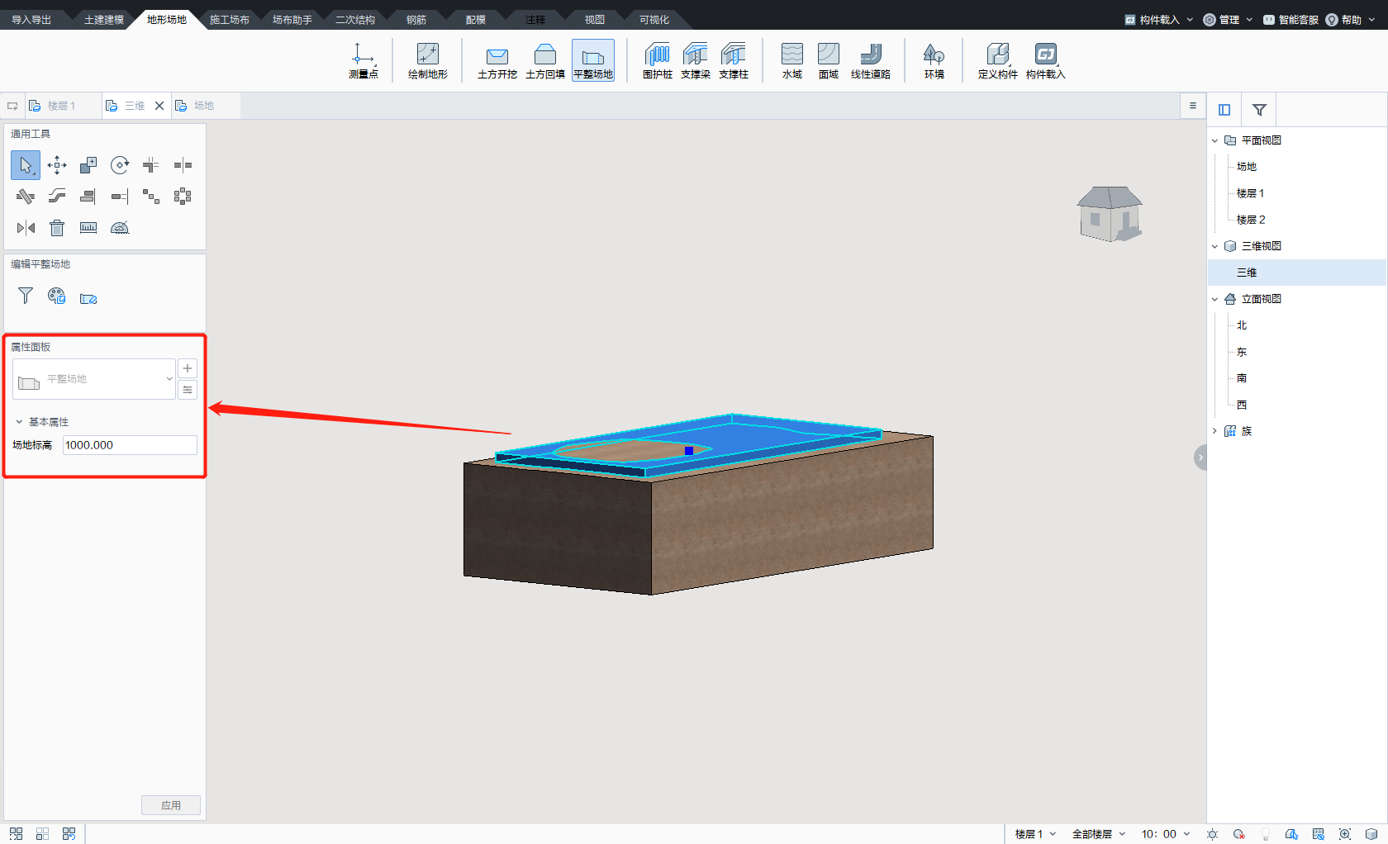The width and height of the screenshot is (1388, 844).
Task: Select the 支撑梁 tool
Action: (x=696, y=60)
